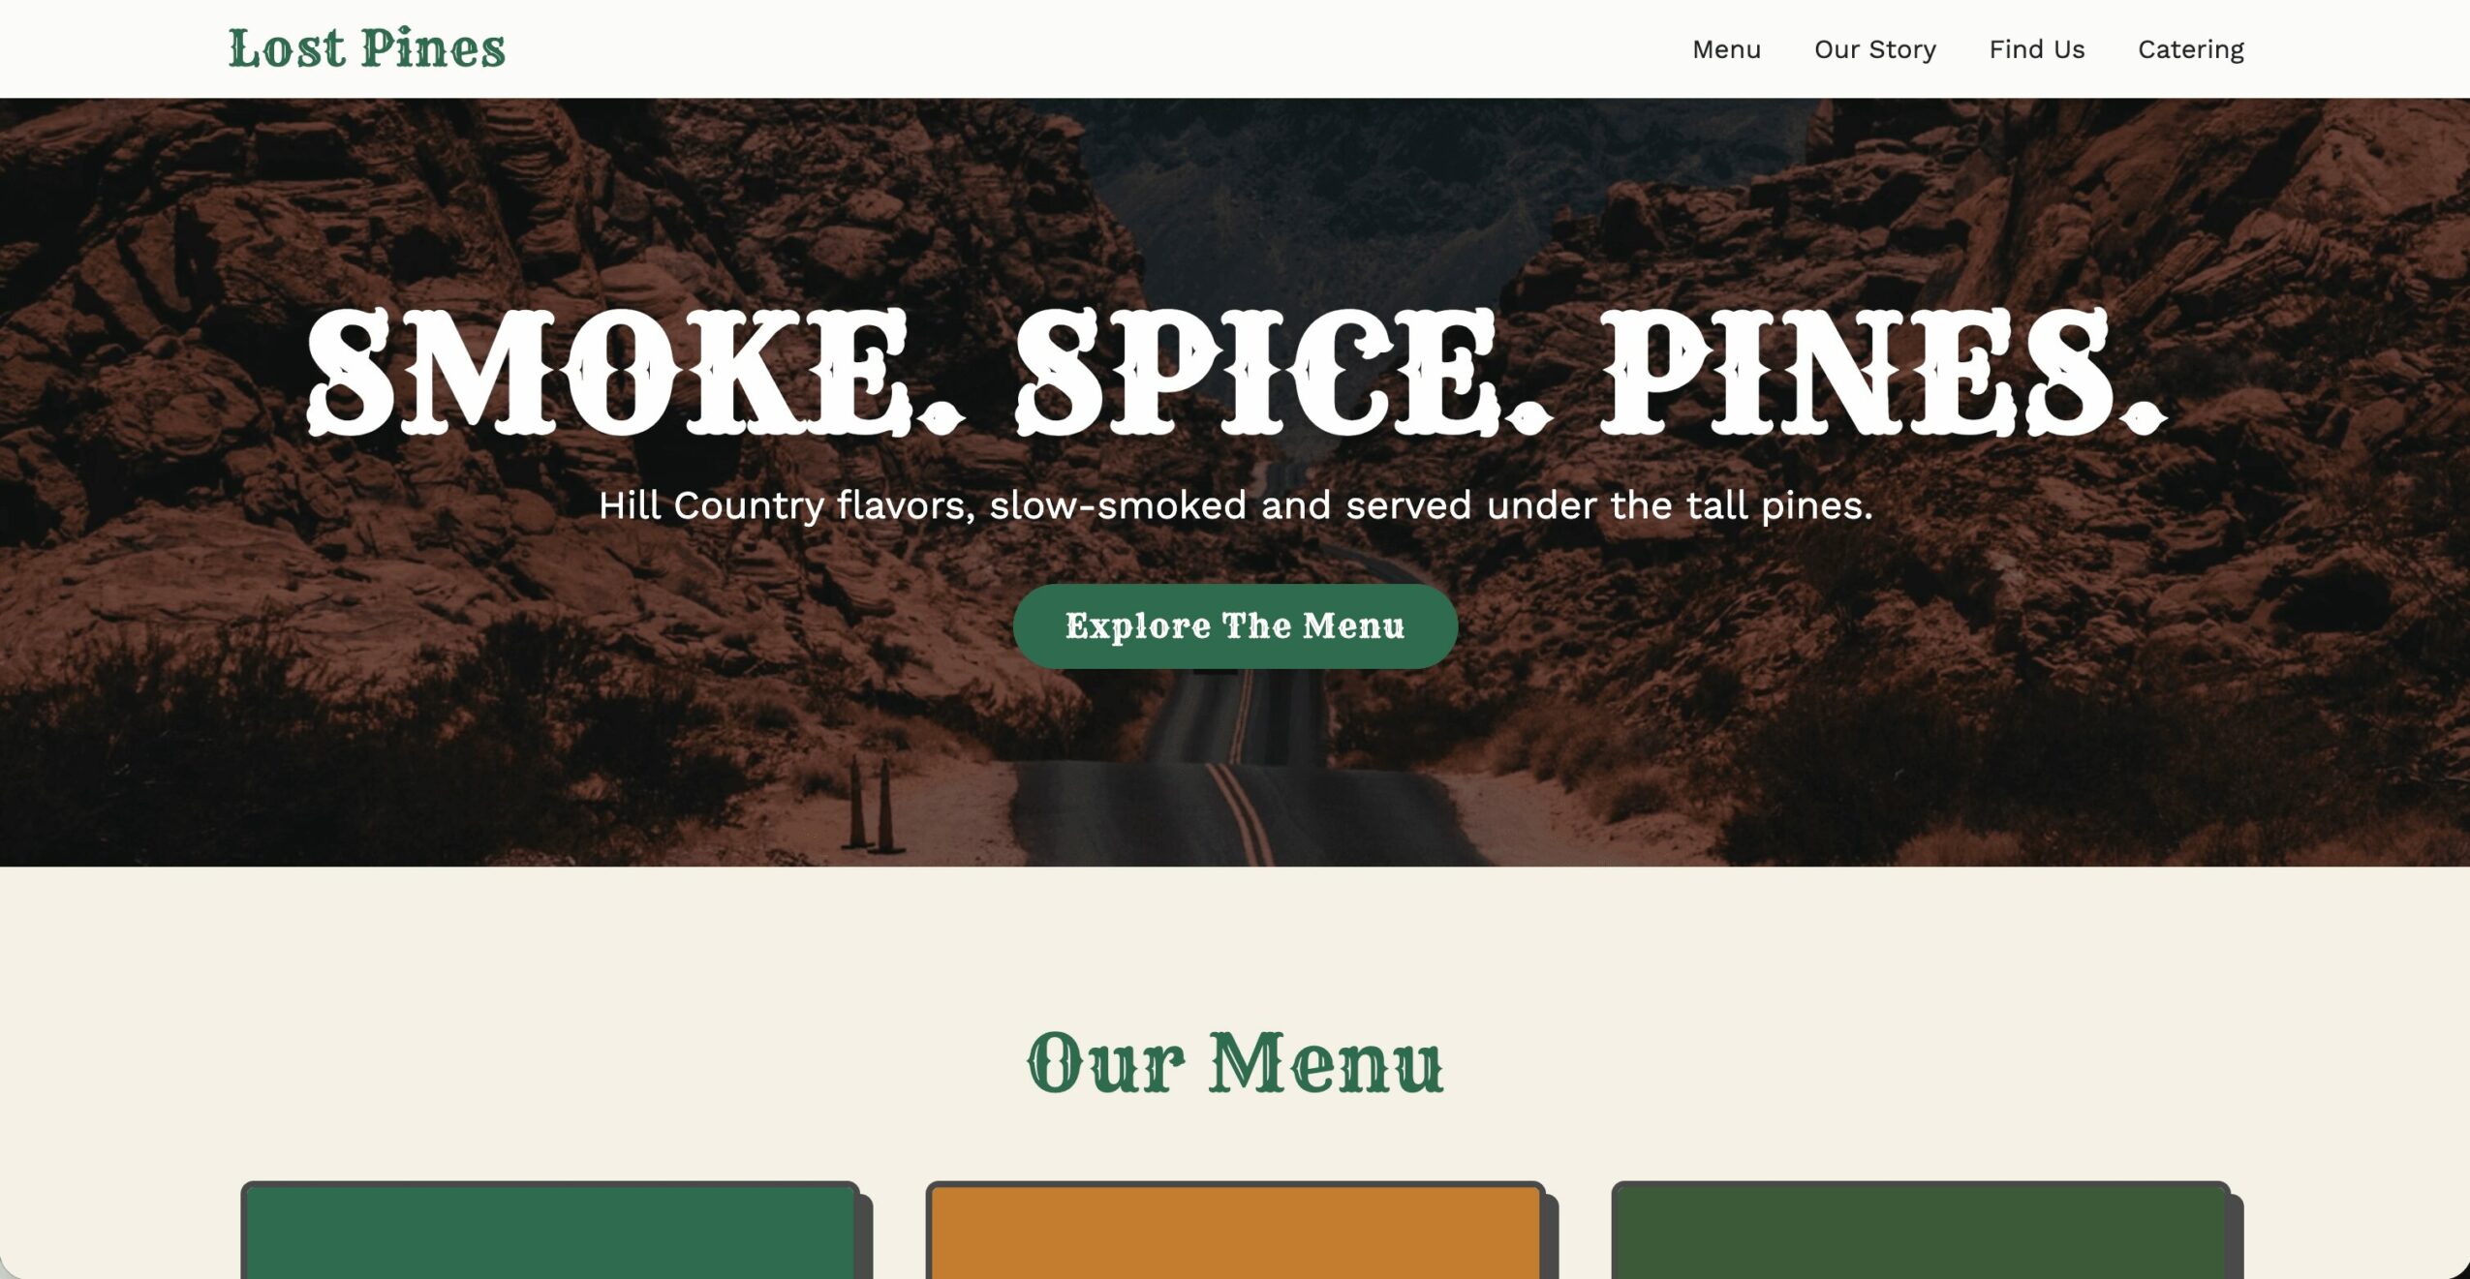Click the Explore The Menu button

click(1235, 625)
